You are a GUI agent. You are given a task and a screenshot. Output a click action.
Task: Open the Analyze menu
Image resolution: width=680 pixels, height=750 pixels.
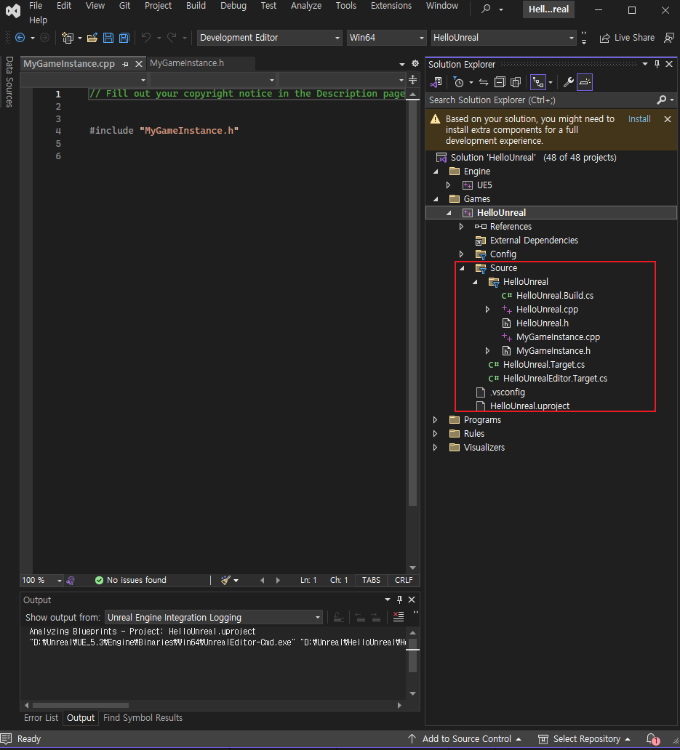tap(306, 6)
